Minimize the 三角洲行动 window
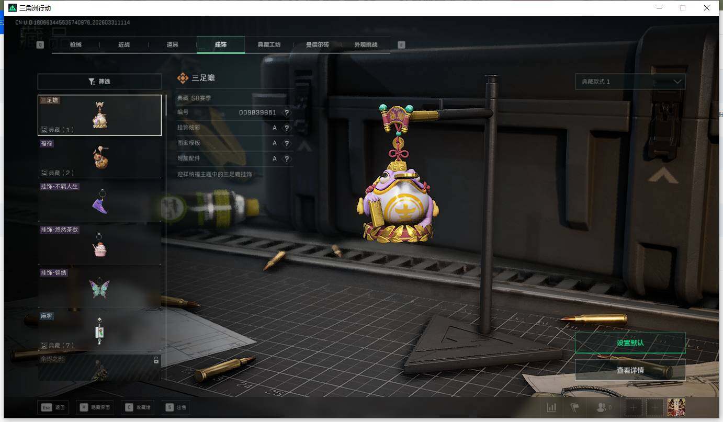 point(658,8)
